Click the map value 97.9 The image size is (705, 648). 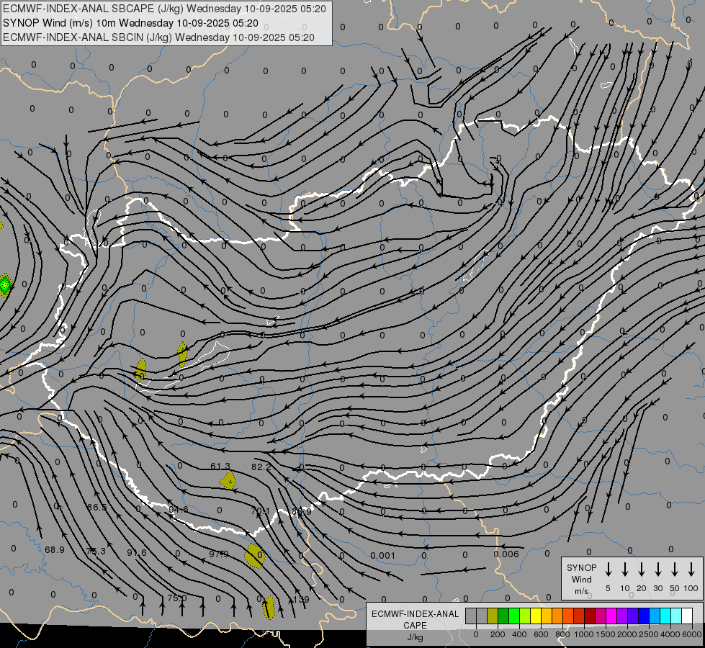tap(219, 554)
